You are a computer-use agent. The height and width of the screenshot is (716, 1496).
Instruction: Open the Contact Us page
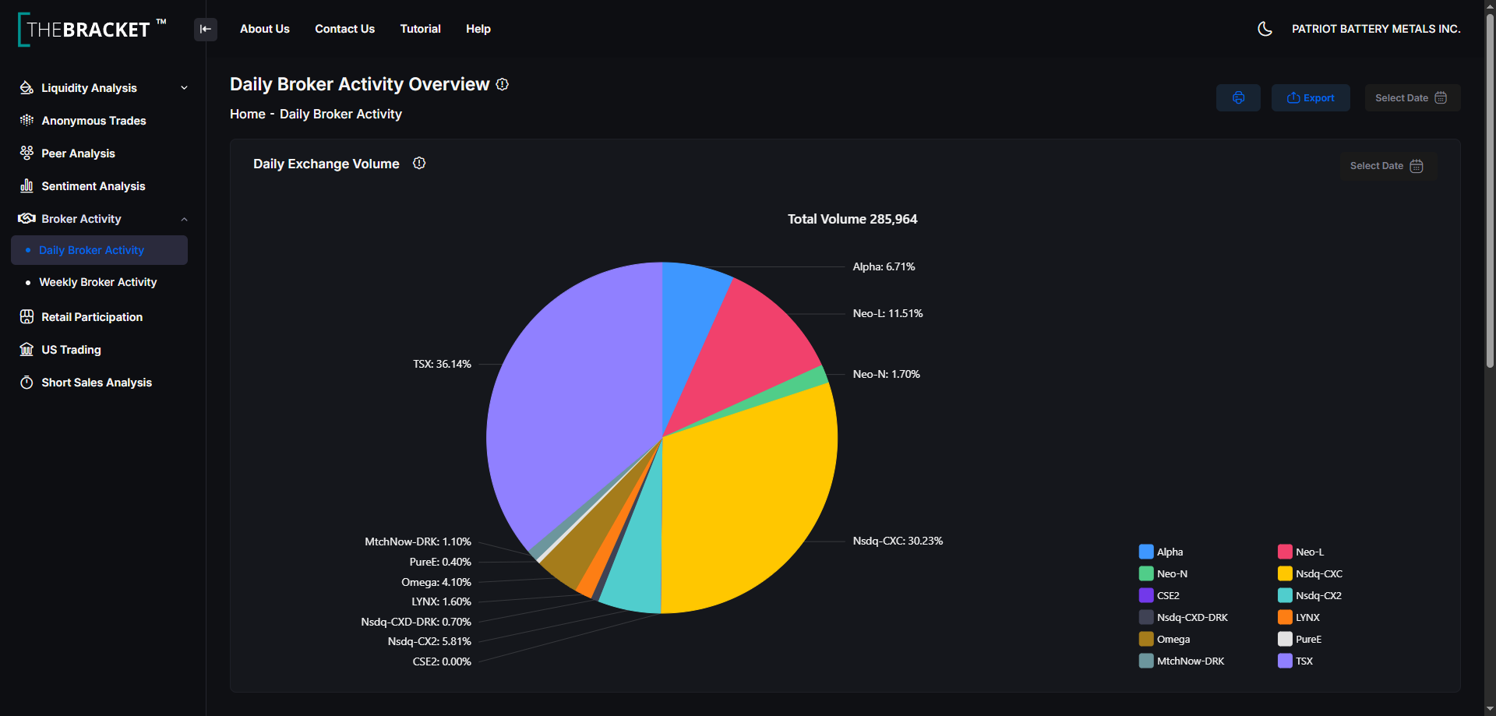(344, 29)
